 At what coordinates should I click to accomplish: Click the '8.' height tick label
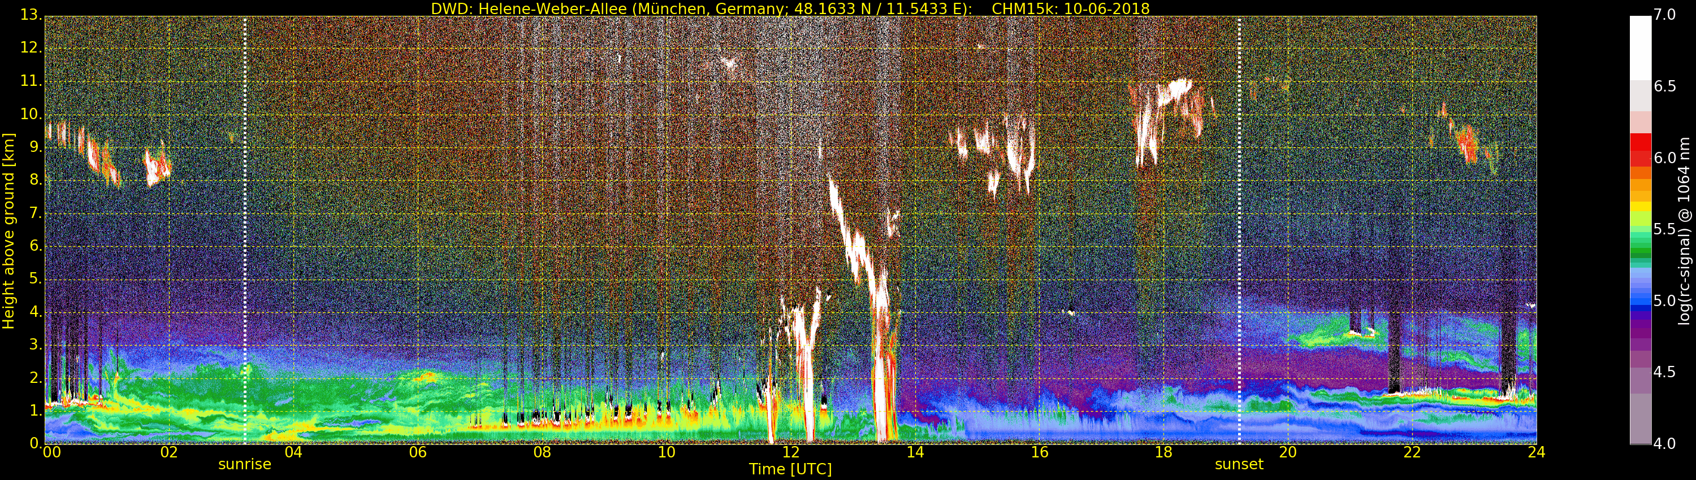point(35,180)
